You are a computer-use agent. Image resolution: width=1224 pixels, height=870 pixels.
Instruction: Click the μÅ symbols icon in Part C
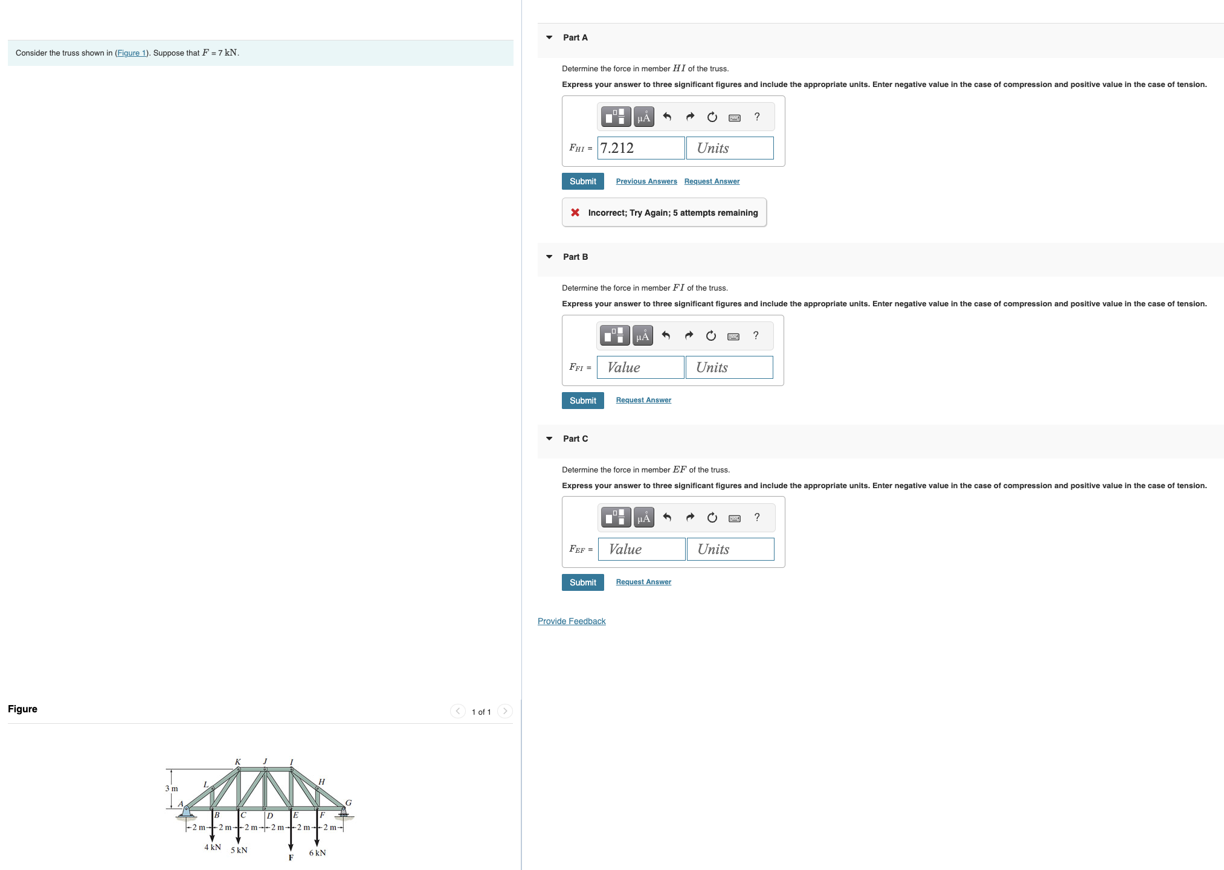click(643, 518)
